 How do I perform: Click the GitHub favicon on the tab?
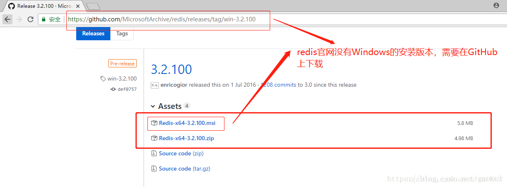11,6
